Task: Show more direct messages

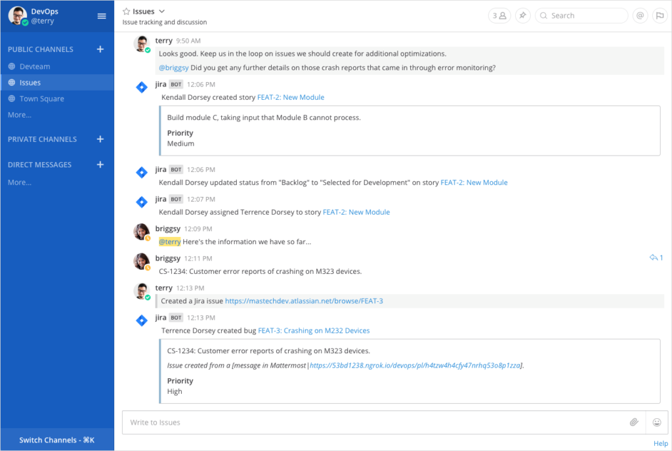Action: (19, 183)
